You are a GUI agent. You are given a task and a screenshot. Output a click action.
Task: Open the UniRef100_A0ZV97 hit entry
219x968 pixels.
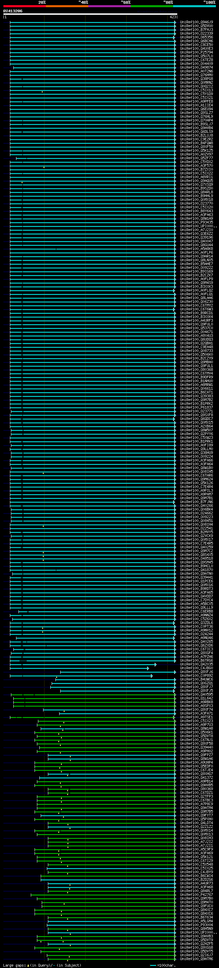pos(196,155)
